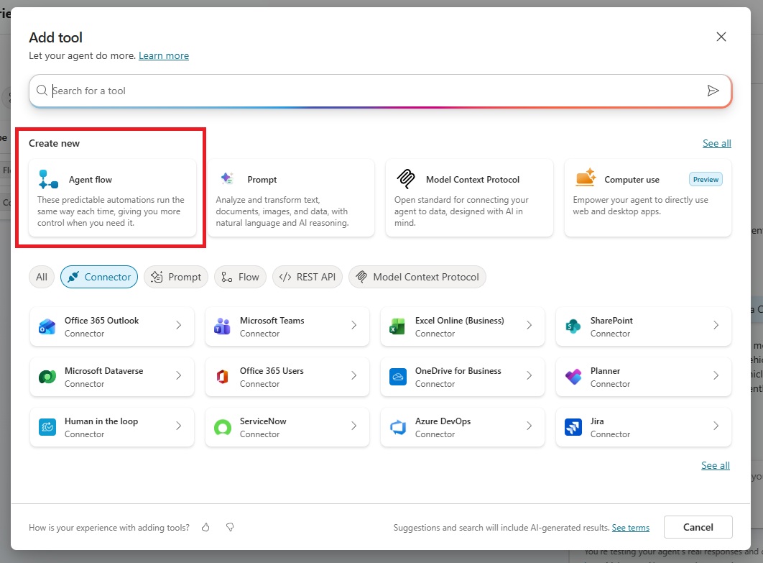Click the Preview badge on Computer use
The height and width of the screenshot is (563, 763).
706,179
